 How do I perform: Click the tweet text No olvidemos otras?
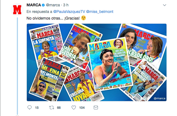(x=45, y=18)
